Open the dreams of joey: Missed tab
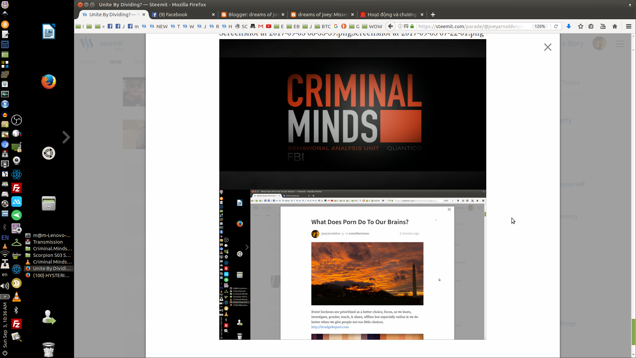The image size is (636, 358). (x=322, y=15)
